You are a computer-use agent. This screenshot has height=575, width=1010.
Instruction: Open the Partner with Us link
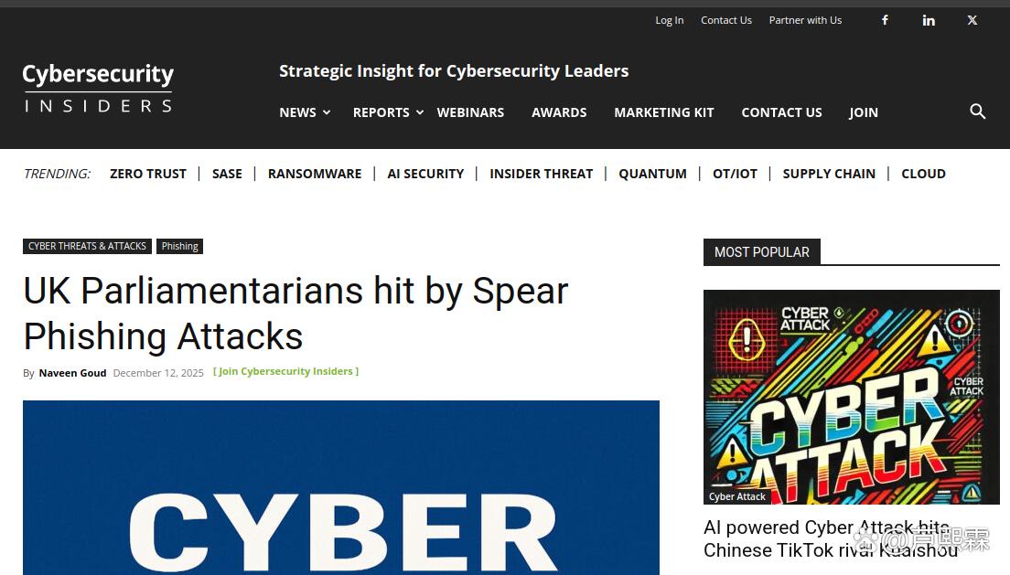point(805,20)
